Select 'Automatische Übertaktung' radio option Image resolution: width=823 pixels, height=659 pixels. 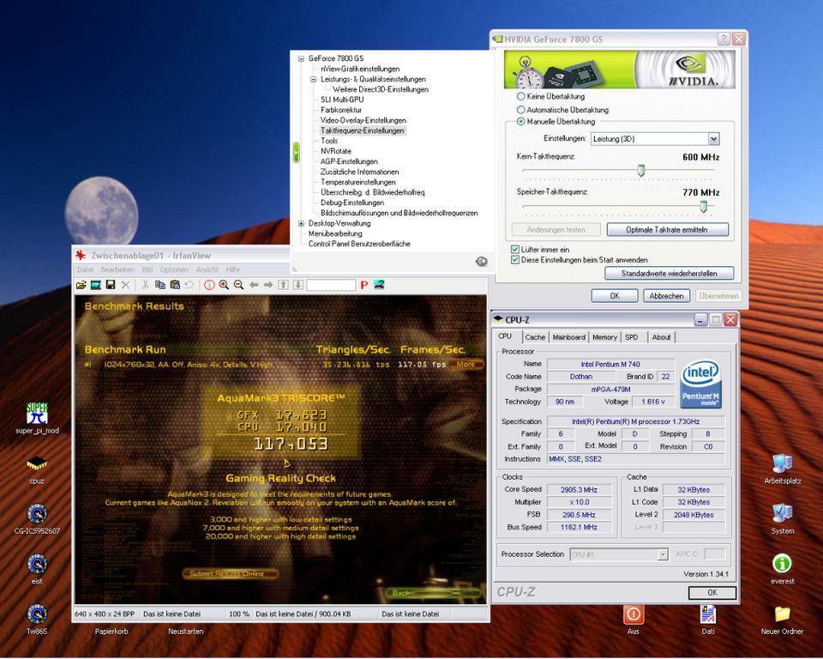[520, 110]
